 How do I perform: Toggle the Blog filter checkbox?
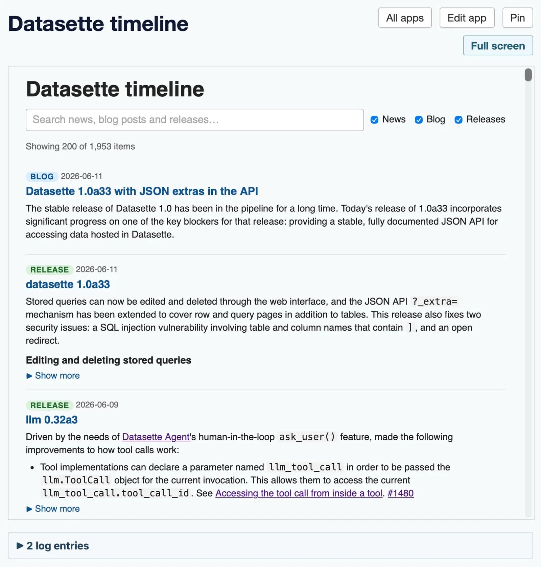coord(419,120)
